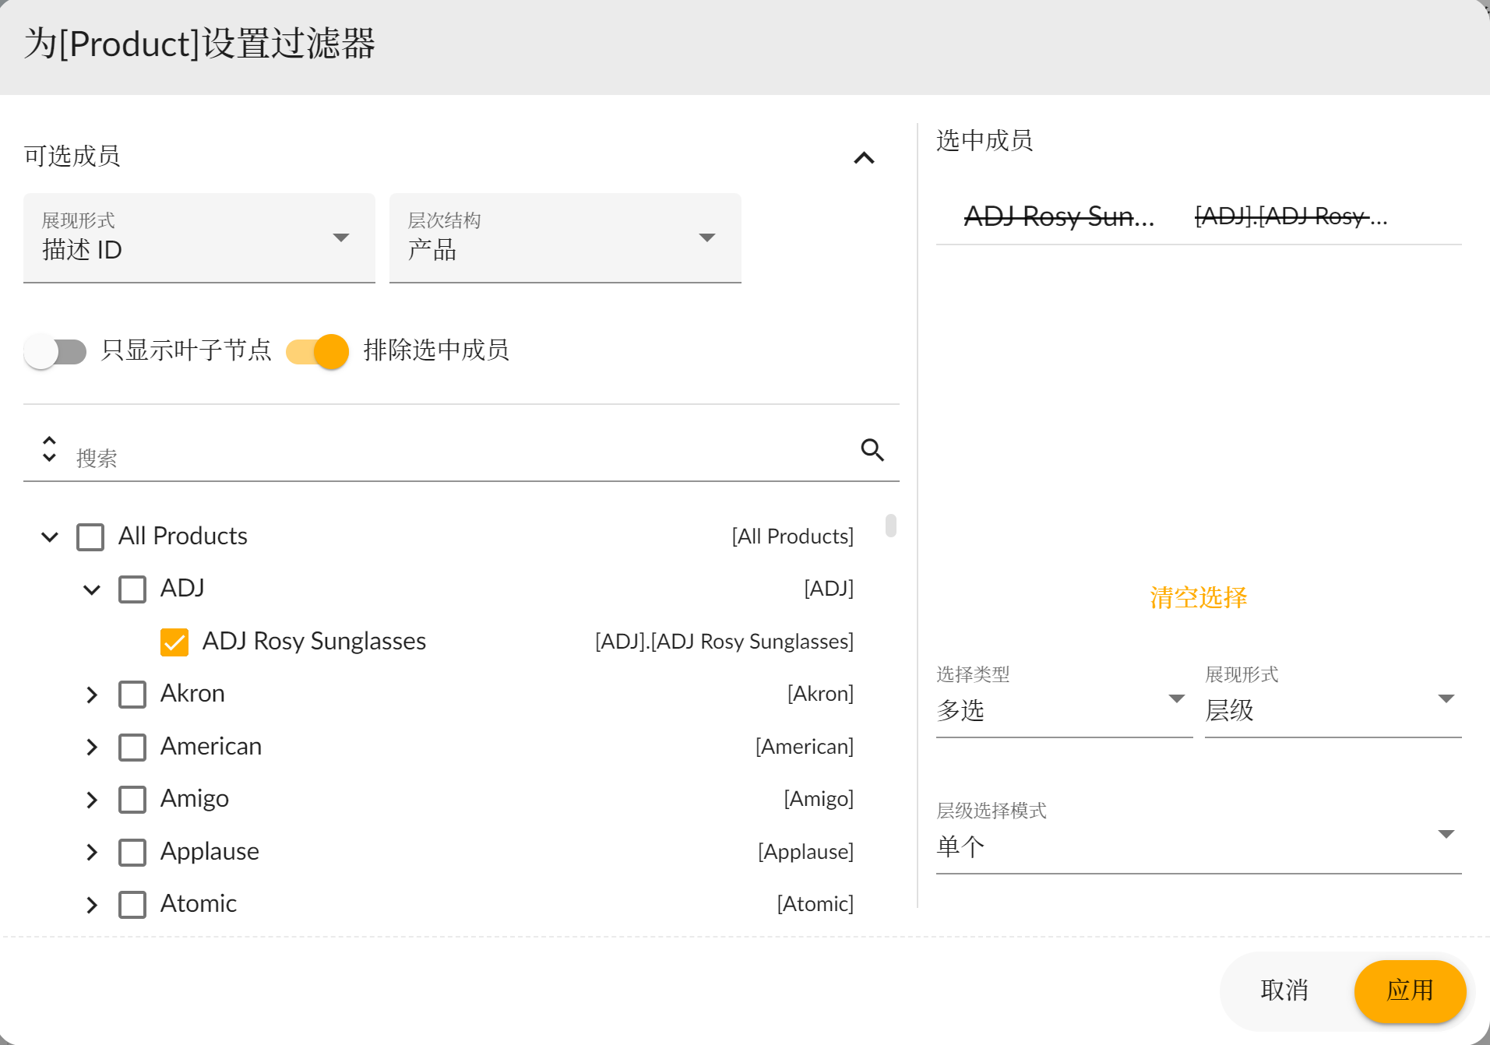This screenshot has width=1490, height=1045.
Task: Collapse the 可选成员 section
Action: click(864, 158)
